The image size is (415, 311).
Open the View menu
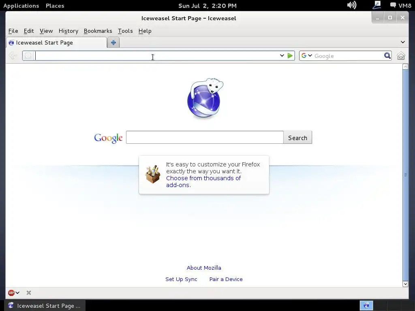(46, 31)
